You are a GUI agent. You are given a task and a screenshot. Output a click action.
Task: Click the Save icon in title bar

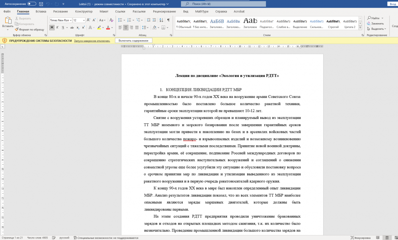pyautogui.click(x=41, y=4)
